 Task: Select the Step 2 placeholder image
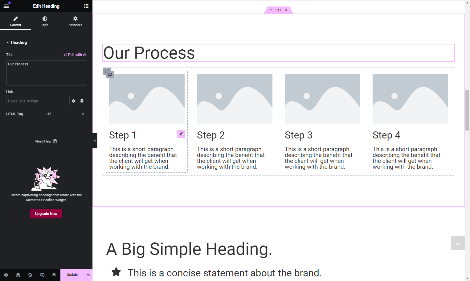(235, 99)
